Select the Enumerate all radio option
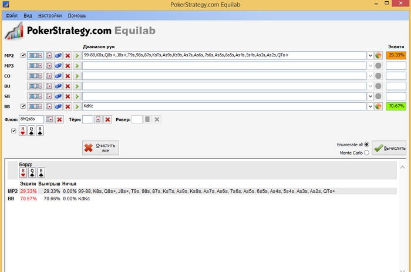 click(x=367, y=145)
